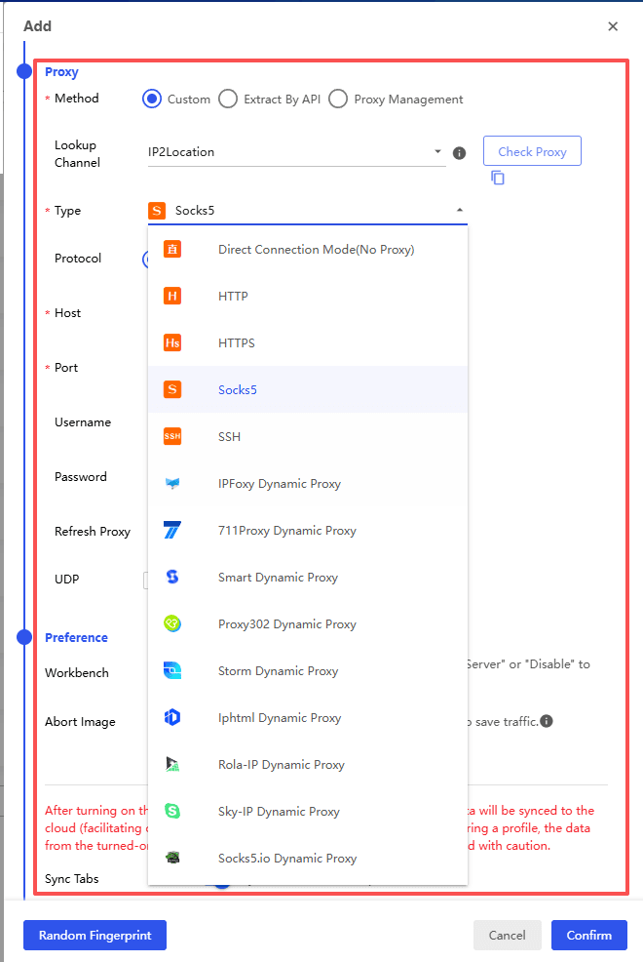Click the Proxy section heading
This screenshot has width=643, height=962.
click(61, 72)
